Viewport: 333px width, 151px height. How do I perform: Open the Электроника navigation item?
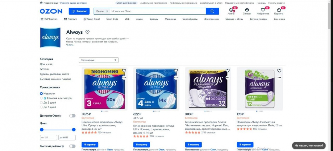point(211,19)
